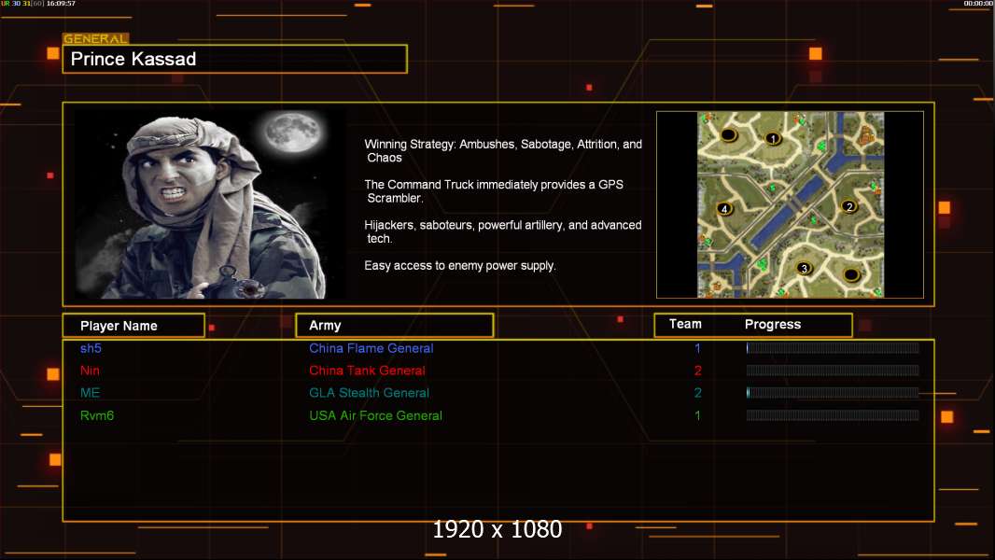Screen dimensions: 995x560
Task: Click Rvm6's loading progress bar
Action: [833, 415]
